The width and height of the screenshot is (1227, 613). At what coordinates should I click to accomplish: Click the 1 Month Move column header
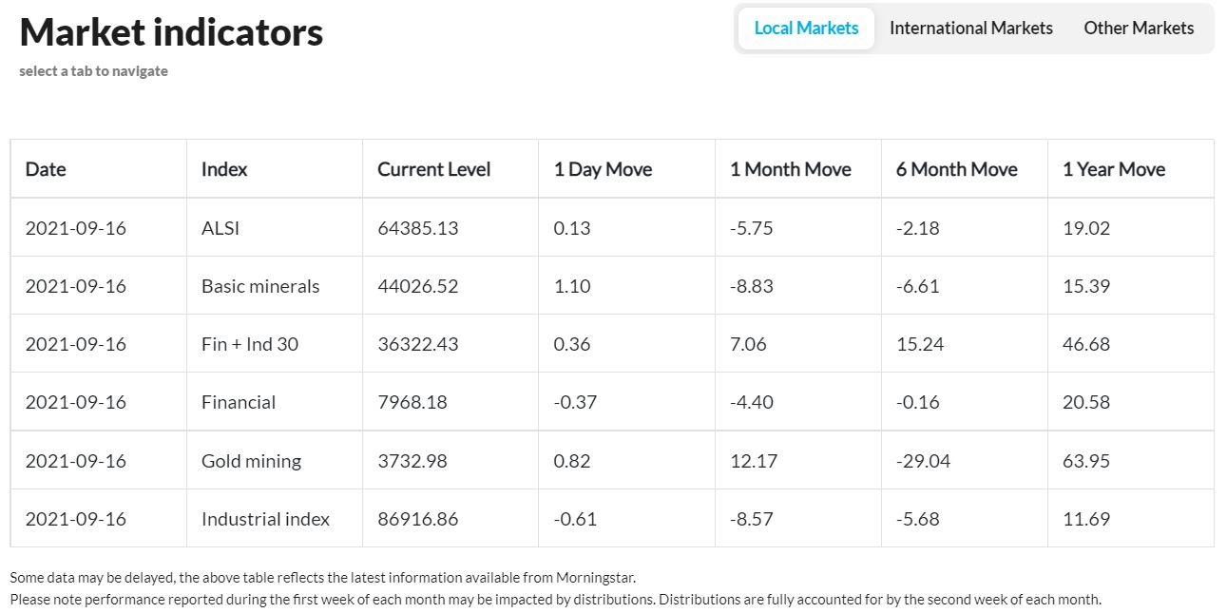pyautogui.click(x=791, y=169)
